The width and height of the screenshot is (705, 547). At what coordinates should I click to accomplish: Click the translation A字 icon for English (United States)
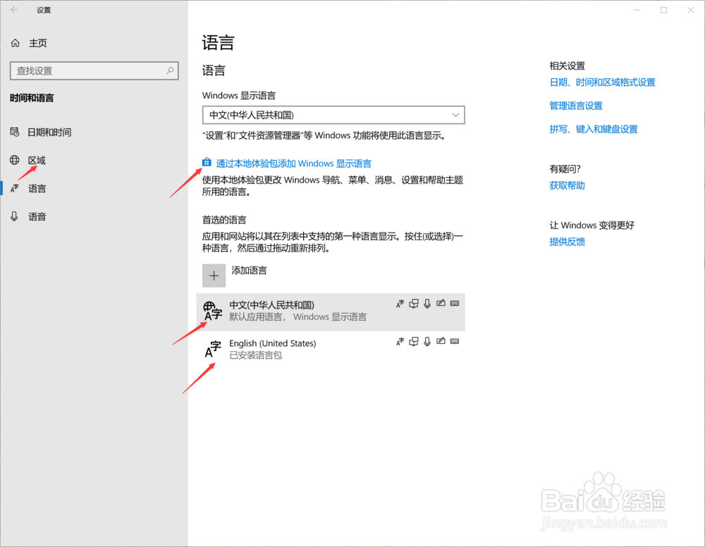coord(400,341)
